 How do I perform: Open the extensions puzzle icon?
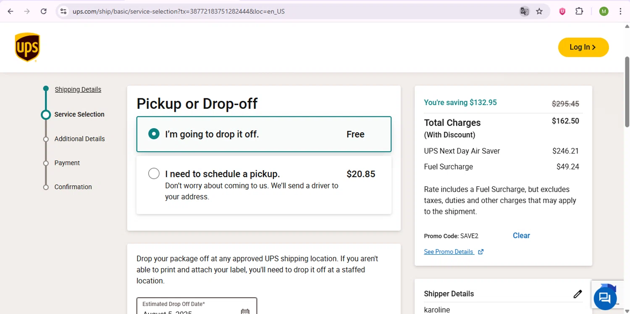tap(579, 11)
